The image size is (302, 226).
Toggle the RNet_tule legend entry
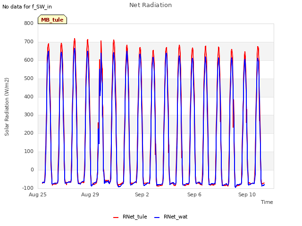click(x=130, y=217)
